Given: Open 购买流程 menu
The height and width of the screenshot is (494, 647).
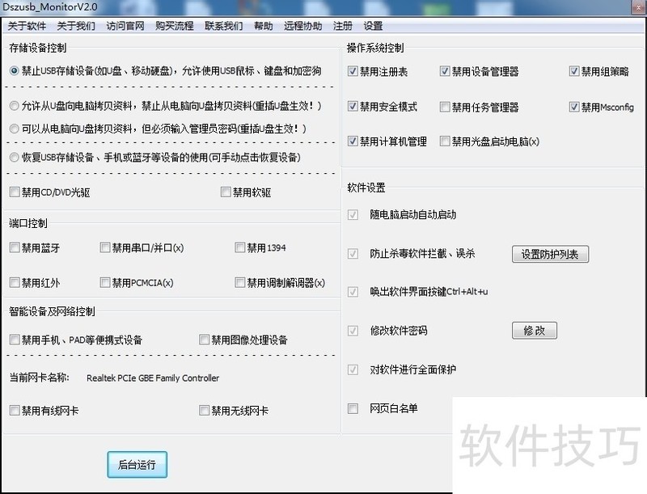Looking at the screenshot, I should click(x=174, y=26).
